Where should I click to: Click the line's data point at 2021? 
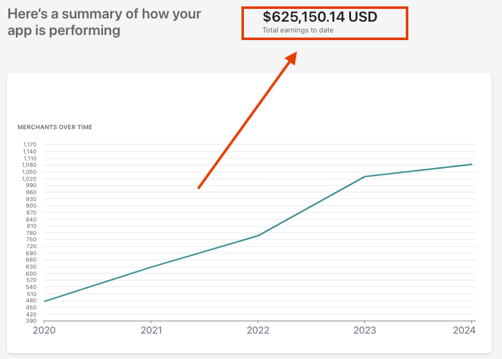pos(151,267)
